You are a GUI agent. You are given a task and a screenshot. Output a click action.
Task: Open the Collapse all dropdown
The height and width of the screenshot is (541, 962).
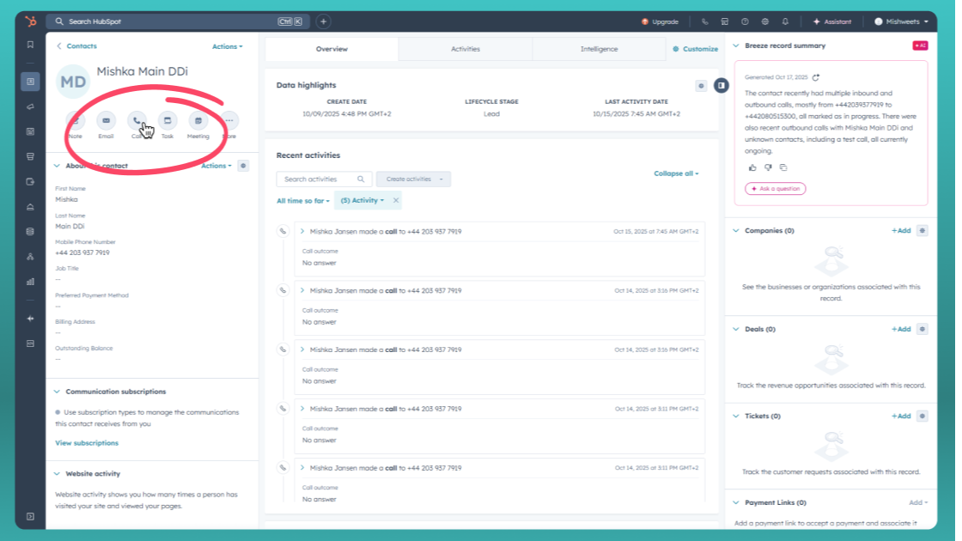coord(676,173)
